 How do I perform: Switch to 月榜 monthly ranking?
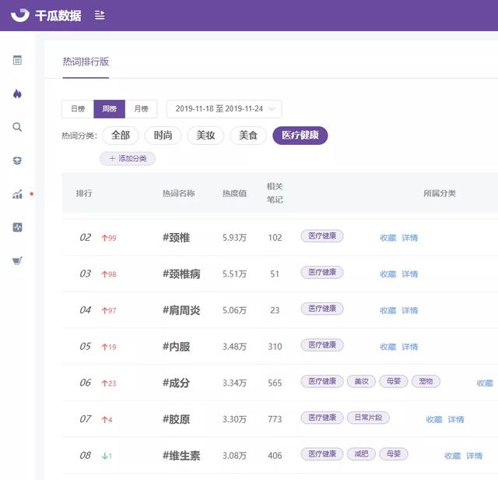(x=141, y=109)
